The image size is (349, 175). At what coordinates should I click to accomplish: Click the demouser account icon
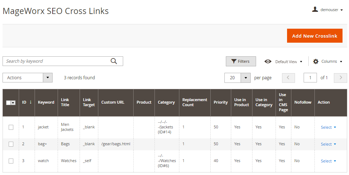[x=315, y=10]
